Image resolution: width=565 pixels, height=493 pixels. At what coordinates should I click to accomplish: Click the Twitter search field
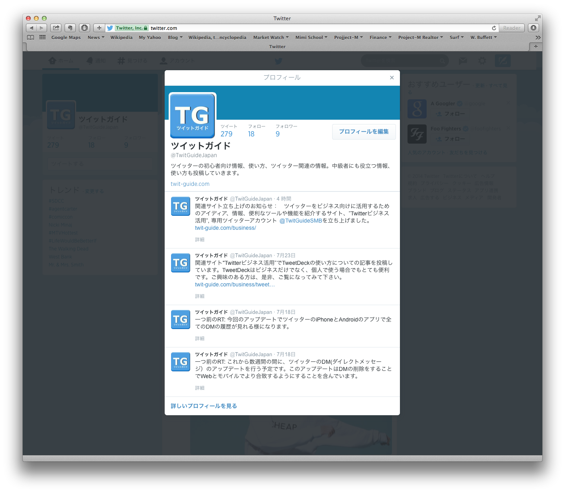coord(405,61)
